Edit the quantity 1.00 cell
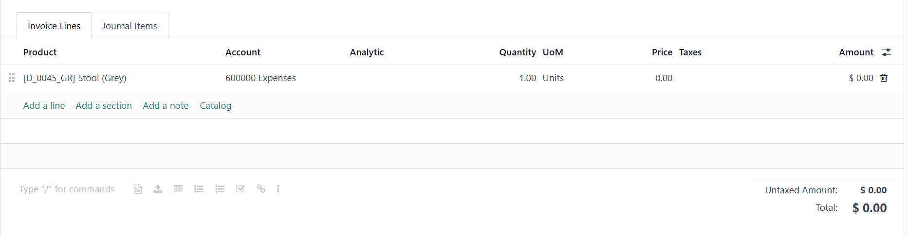 coord(528,78)
